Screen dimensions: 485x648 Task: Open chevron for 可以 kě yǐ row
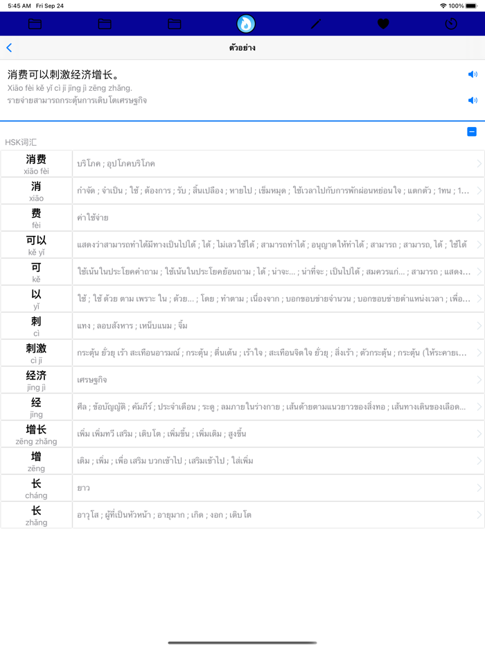[479, 245]
